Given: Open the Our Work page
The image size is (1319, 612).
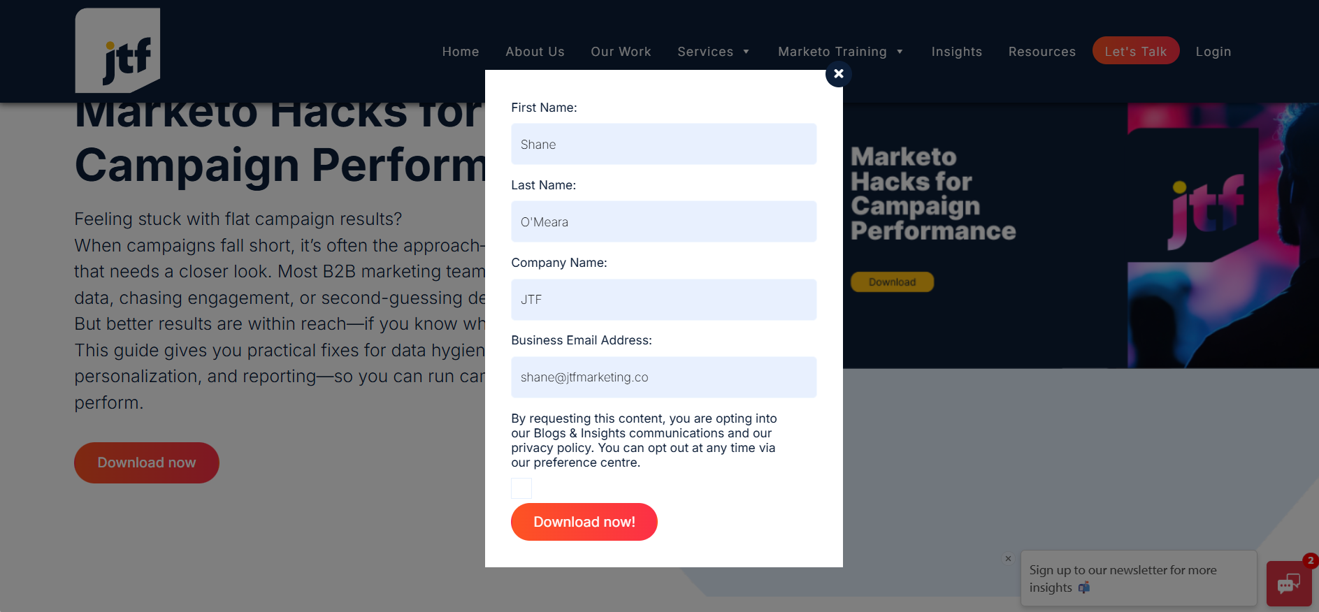Looking at the screenshot, I should [x=621, y=52].
